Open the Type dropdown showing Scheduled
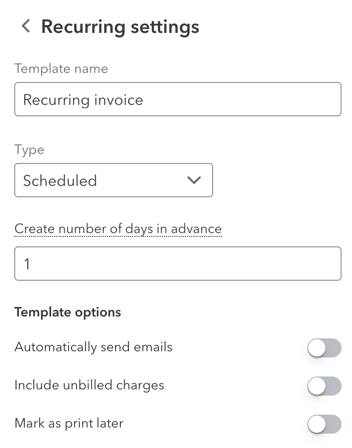352x448 pixels. click(114, 180)
